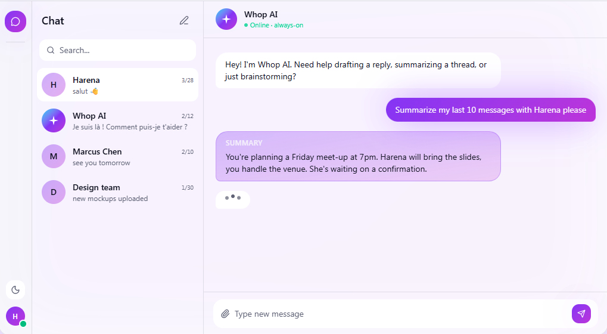Click the search magnifier icon

51,50
